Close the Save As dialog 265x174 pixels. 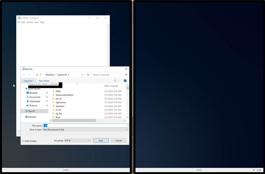(x=126, y=69)
